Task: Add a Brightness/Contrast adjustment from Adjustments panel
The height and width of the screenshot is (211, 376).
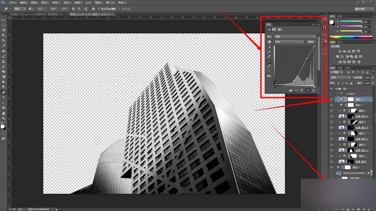Action: [339, 51]
